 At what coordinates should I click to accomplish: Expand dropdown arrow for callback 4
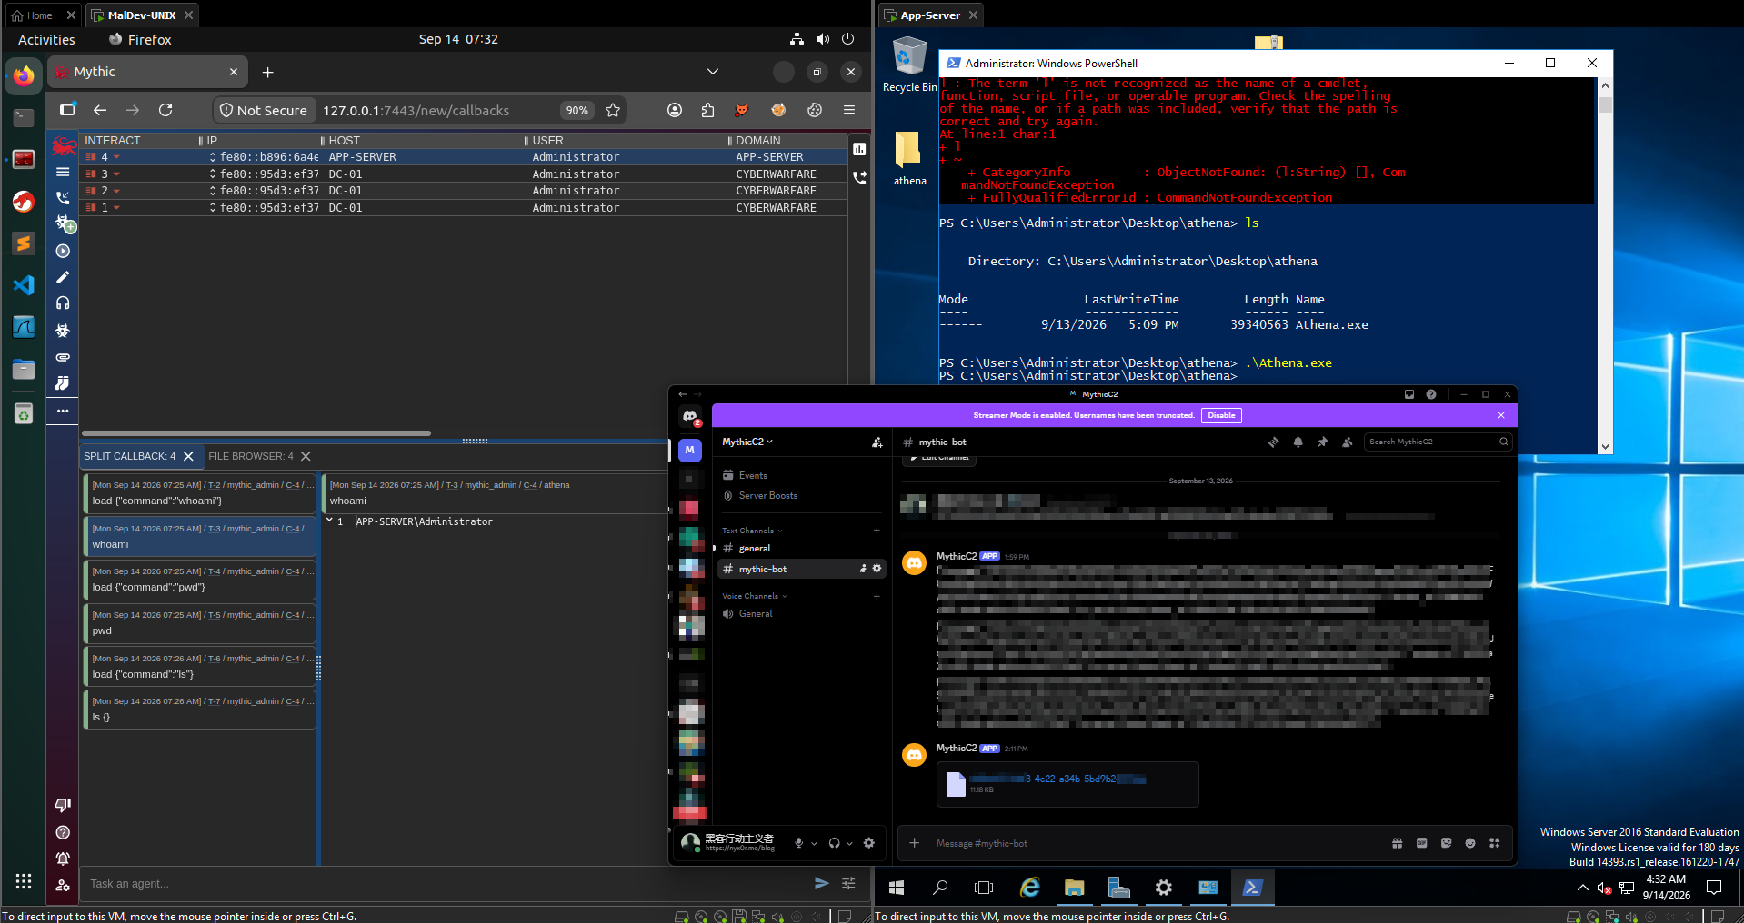[116, 157]
